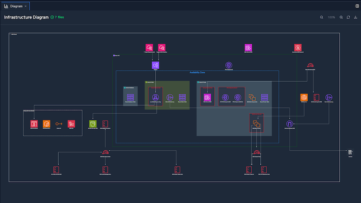Close the Diagram tab
361x203 pixels.
tap(26, 6)
